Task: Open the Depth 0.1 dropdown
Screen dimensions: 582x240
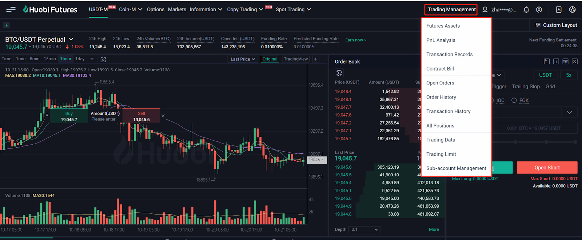Action: 364,229
